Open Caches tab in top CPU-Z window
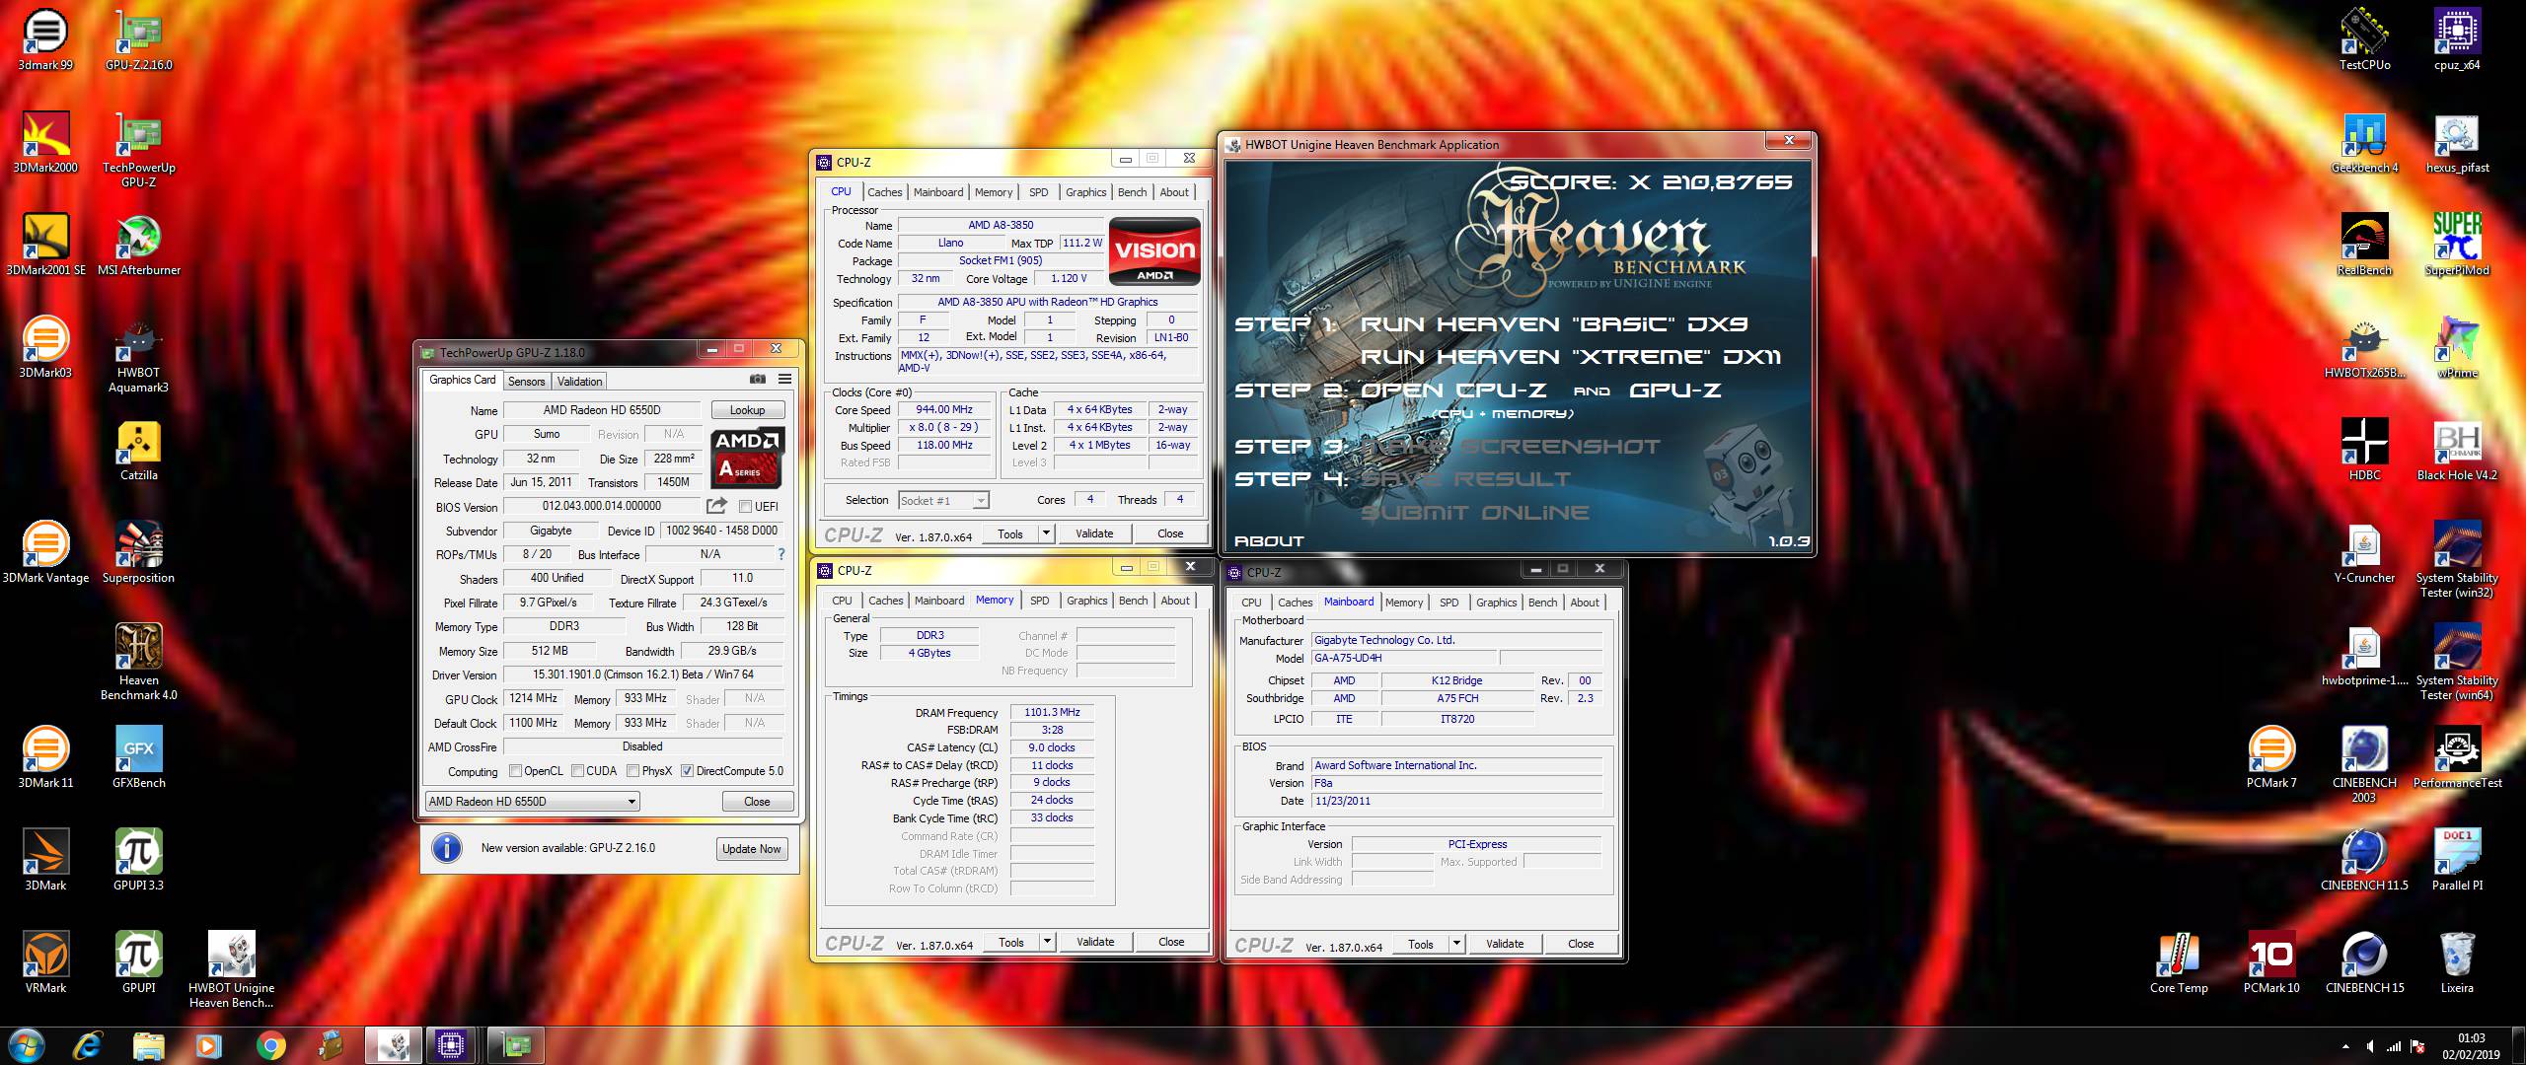The image size is (2526, 1065). [x=884, y=192]
